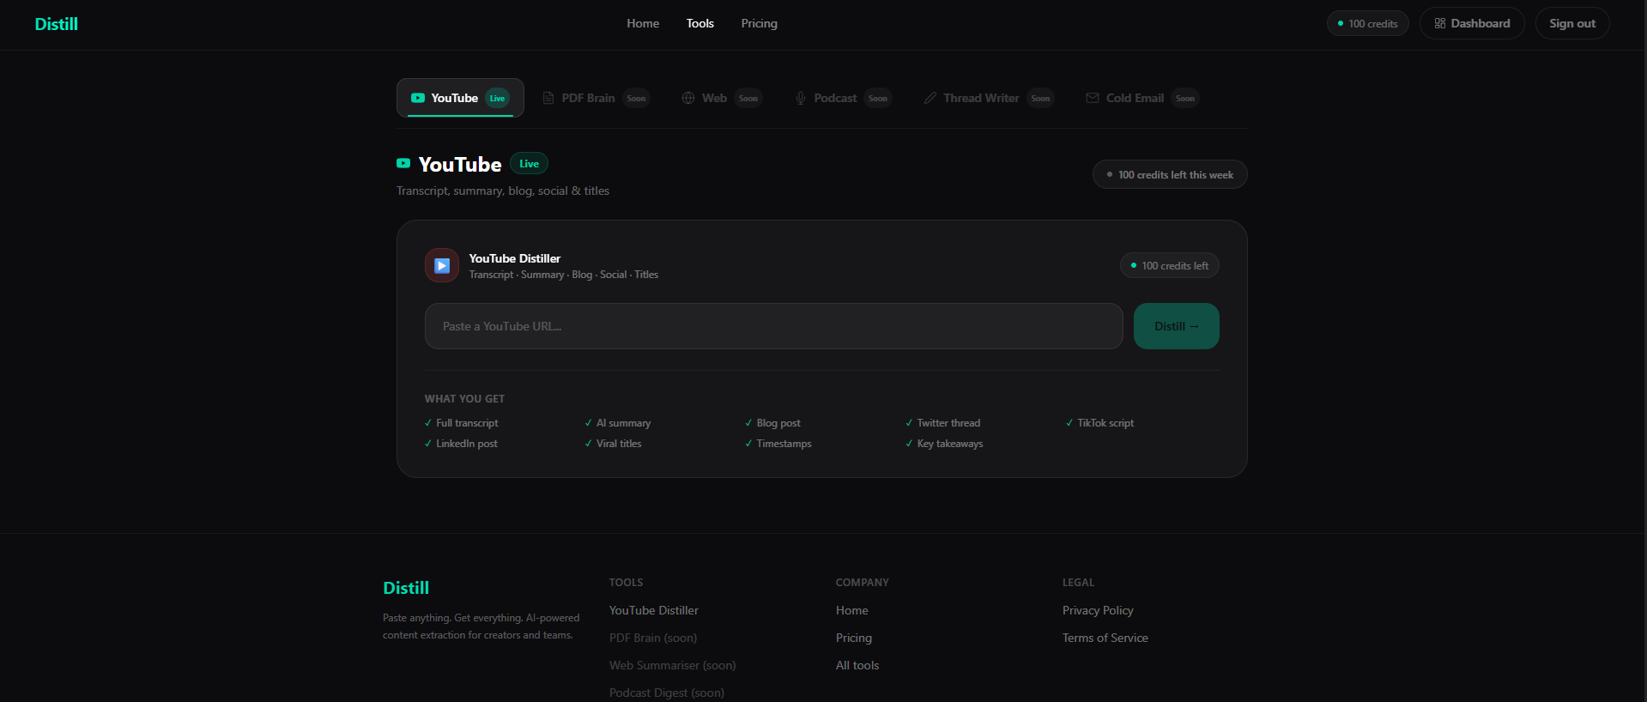1647x702 pixels.
Task: Select the Web tab
Action: (x=721, y=98)
